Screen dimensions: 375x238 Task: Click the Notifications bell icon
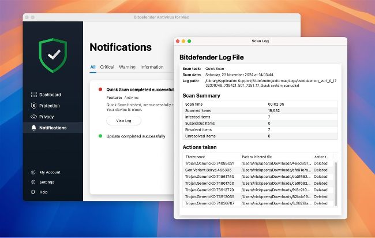(x=34, y=128)
